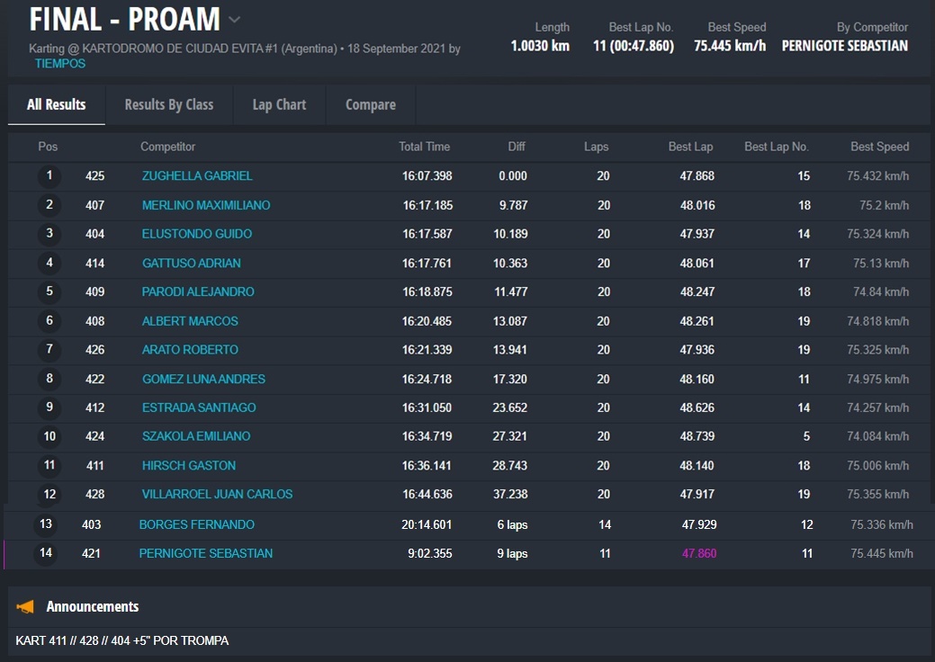Select the All Results tab

click(57, 104)
